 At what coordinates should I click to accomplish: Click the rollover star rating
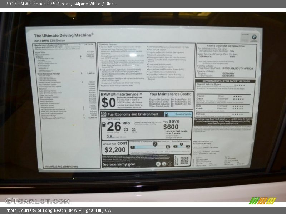pyautogui.click(x=237, y=114)
